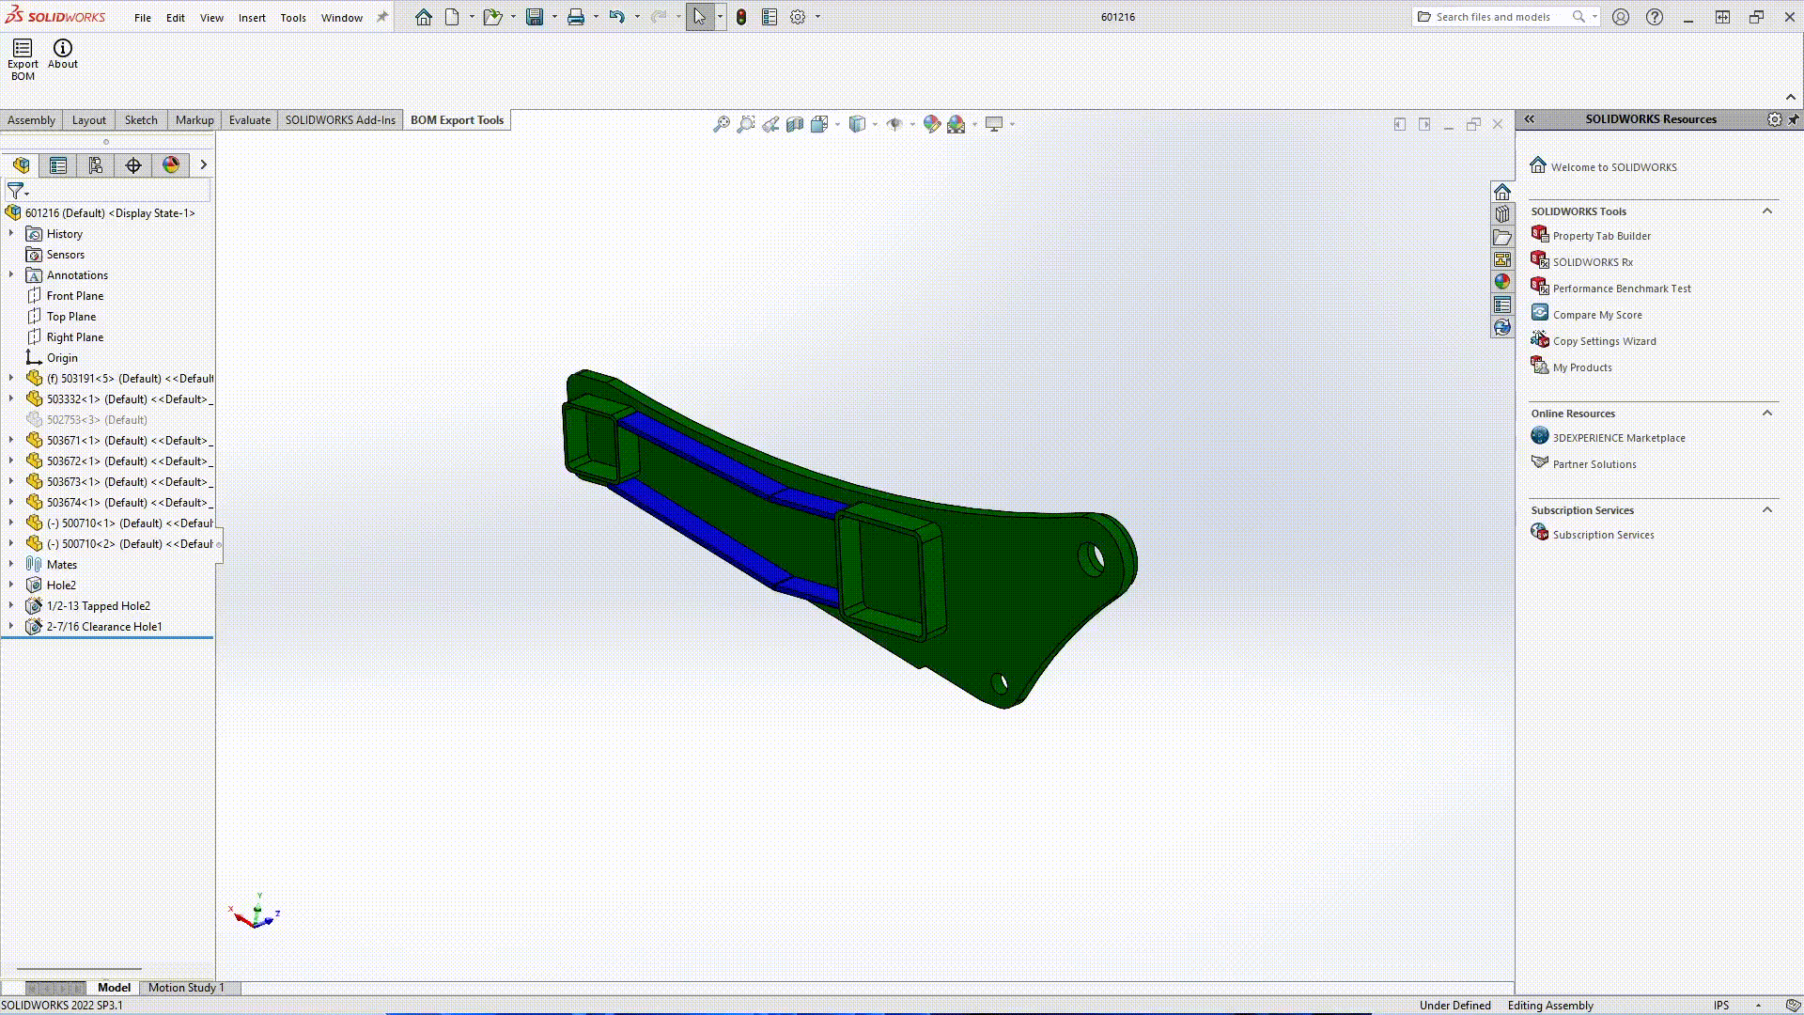Viewport: 1804px width, 1015px height.
Task: Click the Edit Appearance icon
Action: pos(932,123)
